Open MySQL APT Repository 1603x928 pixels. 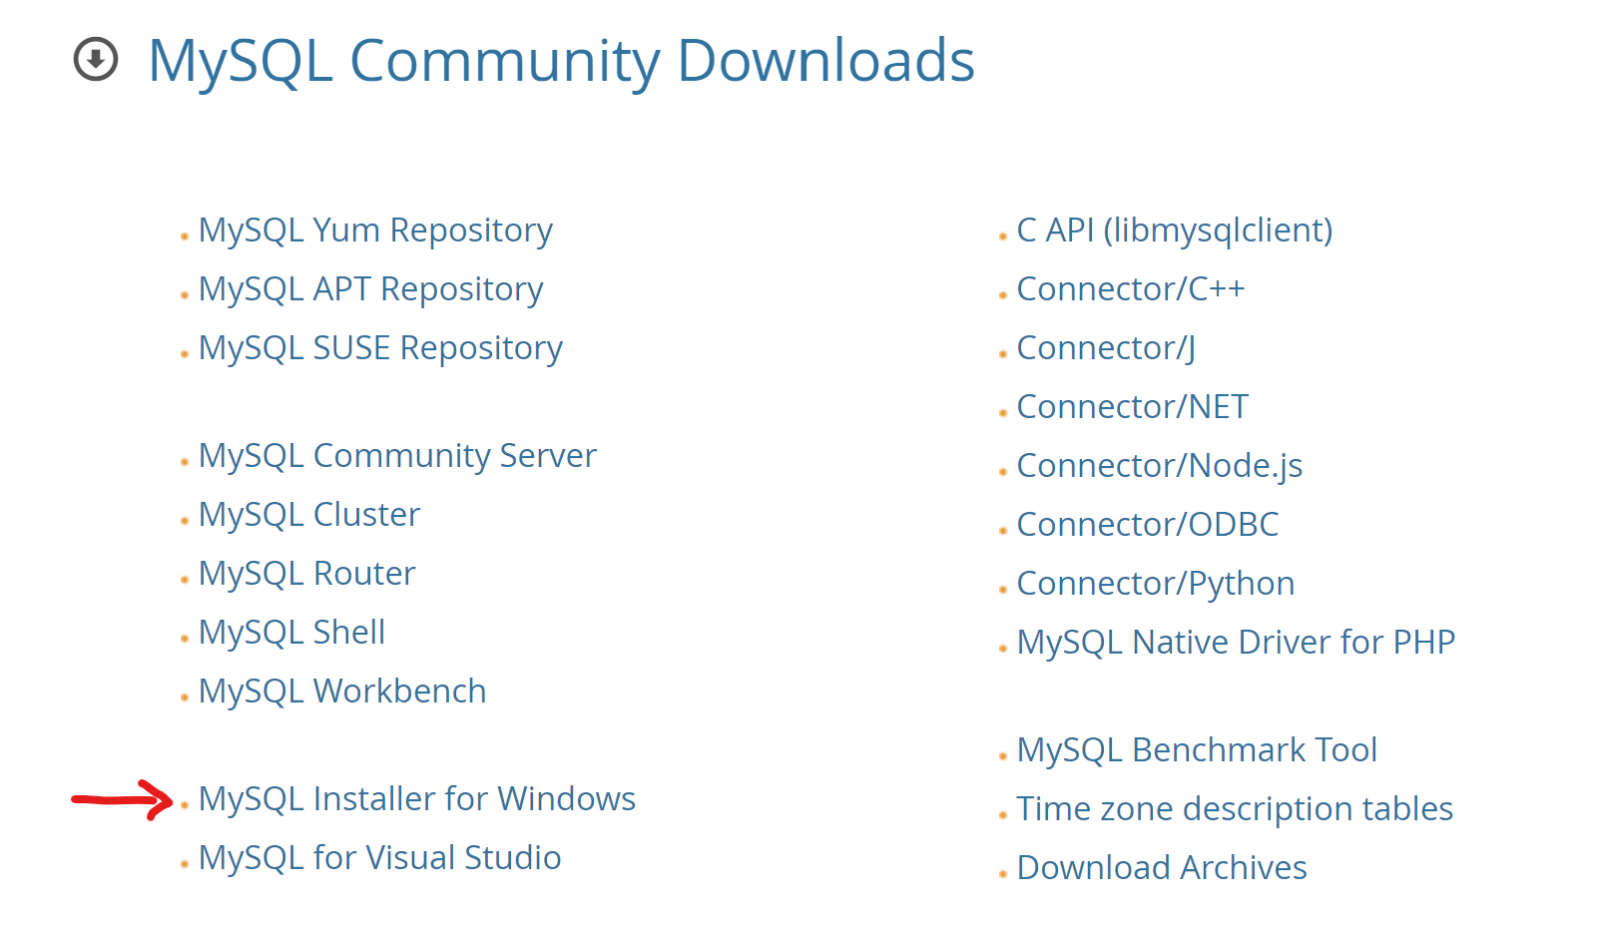click(371, 289)
